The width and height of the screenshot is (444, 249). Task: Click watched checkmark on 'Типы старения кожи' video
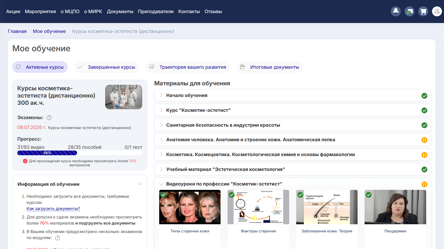click(163, 195)
